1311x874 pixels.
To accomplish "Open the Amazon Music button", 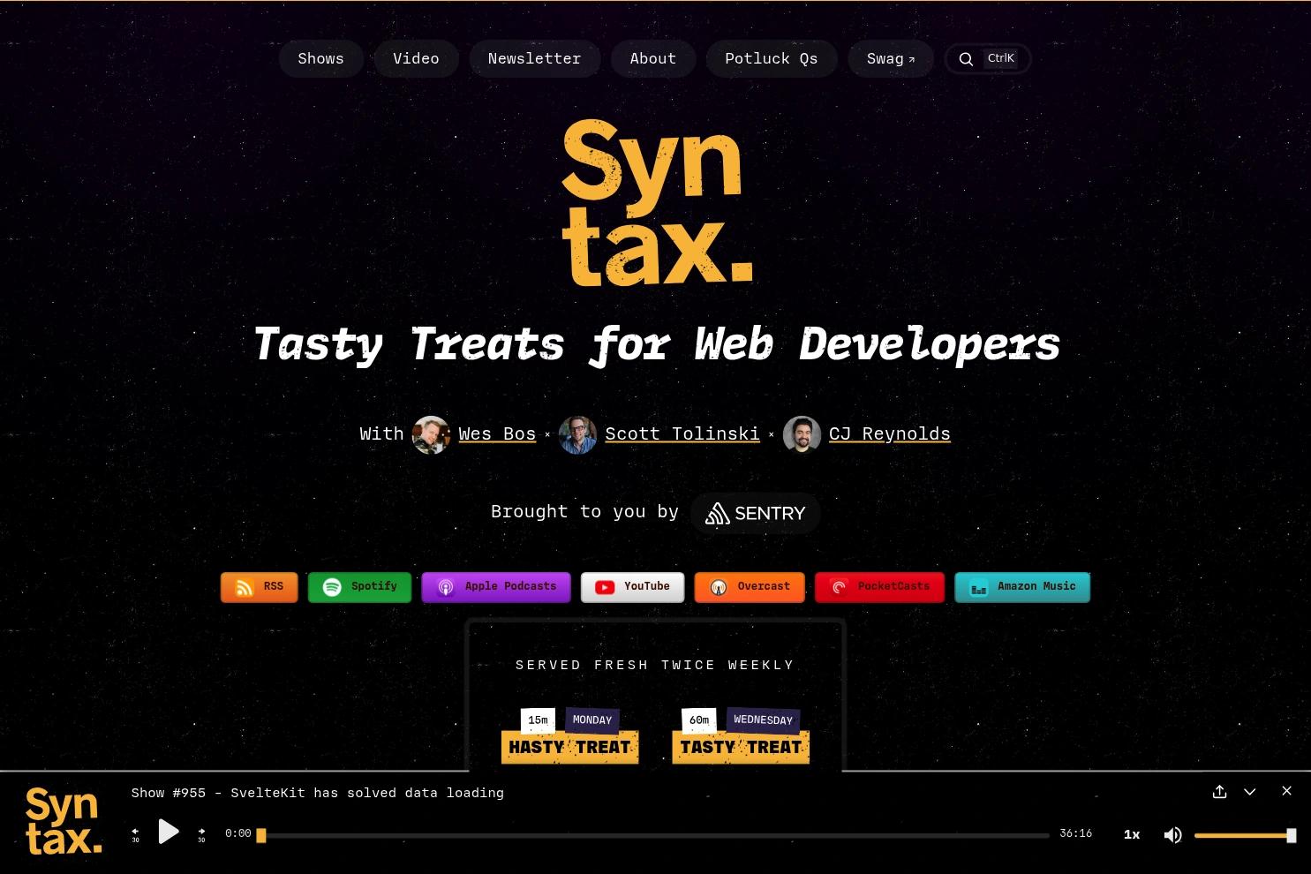I will [x=1022, y=587].
